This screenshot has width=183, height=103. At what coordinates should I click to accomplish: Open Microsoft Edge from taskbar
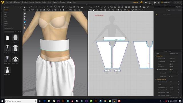(45, 101)
